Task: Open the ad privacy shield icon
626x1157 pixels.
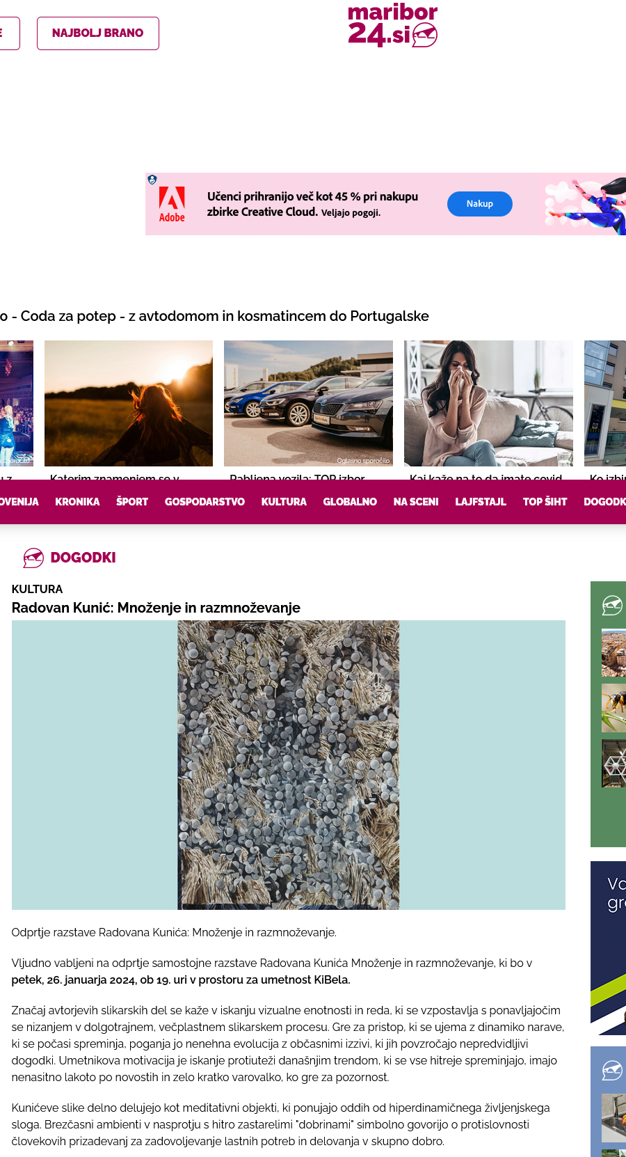Action: point(152,180)
